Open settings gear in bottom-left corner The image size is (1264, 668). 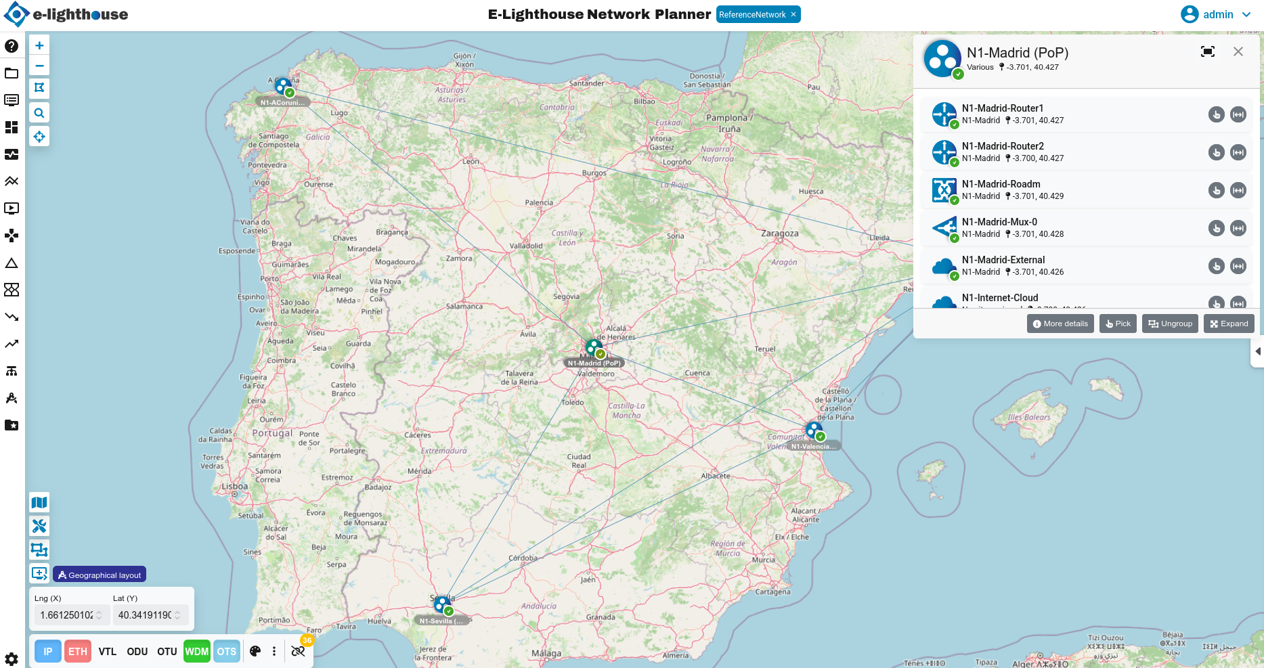coord(12,659)
